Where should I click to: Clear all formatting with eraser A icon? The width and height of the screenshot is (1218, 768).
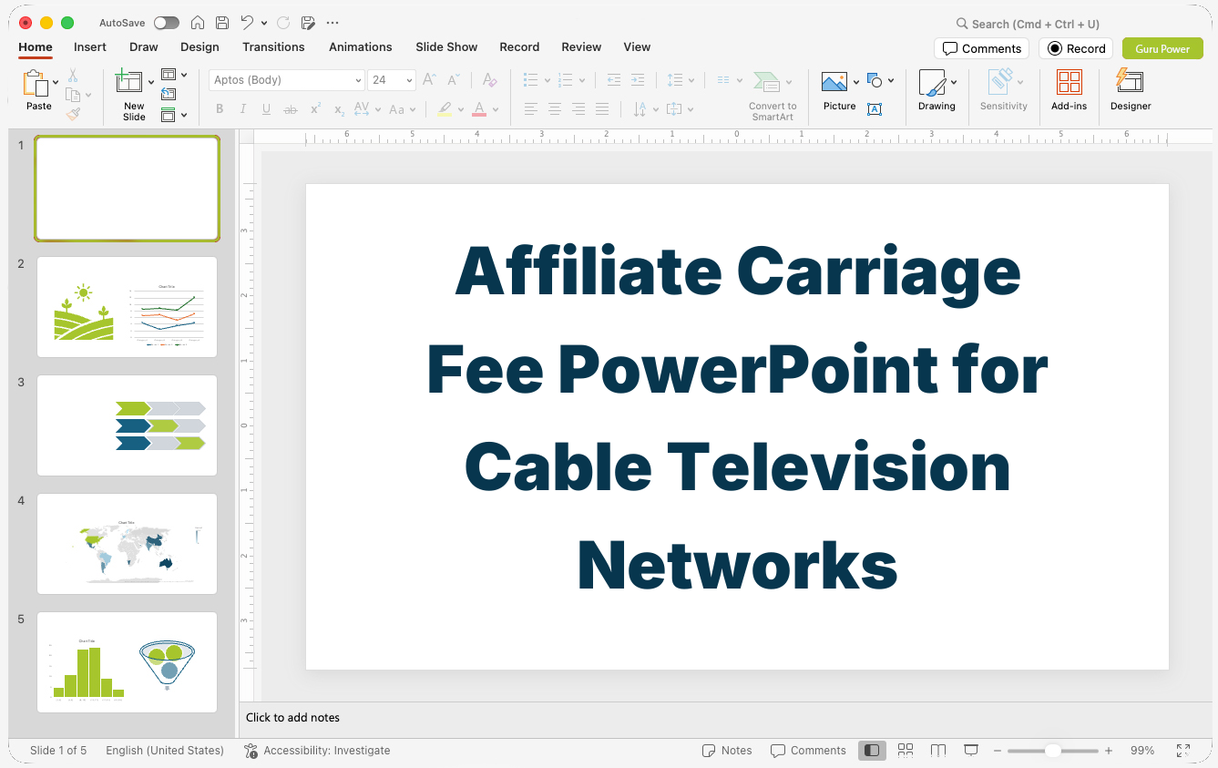point(489,80)
